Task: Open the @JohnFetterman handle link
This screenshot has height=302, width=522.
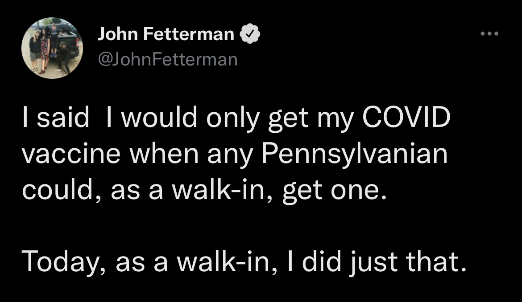Action: [x=167, y=60]
